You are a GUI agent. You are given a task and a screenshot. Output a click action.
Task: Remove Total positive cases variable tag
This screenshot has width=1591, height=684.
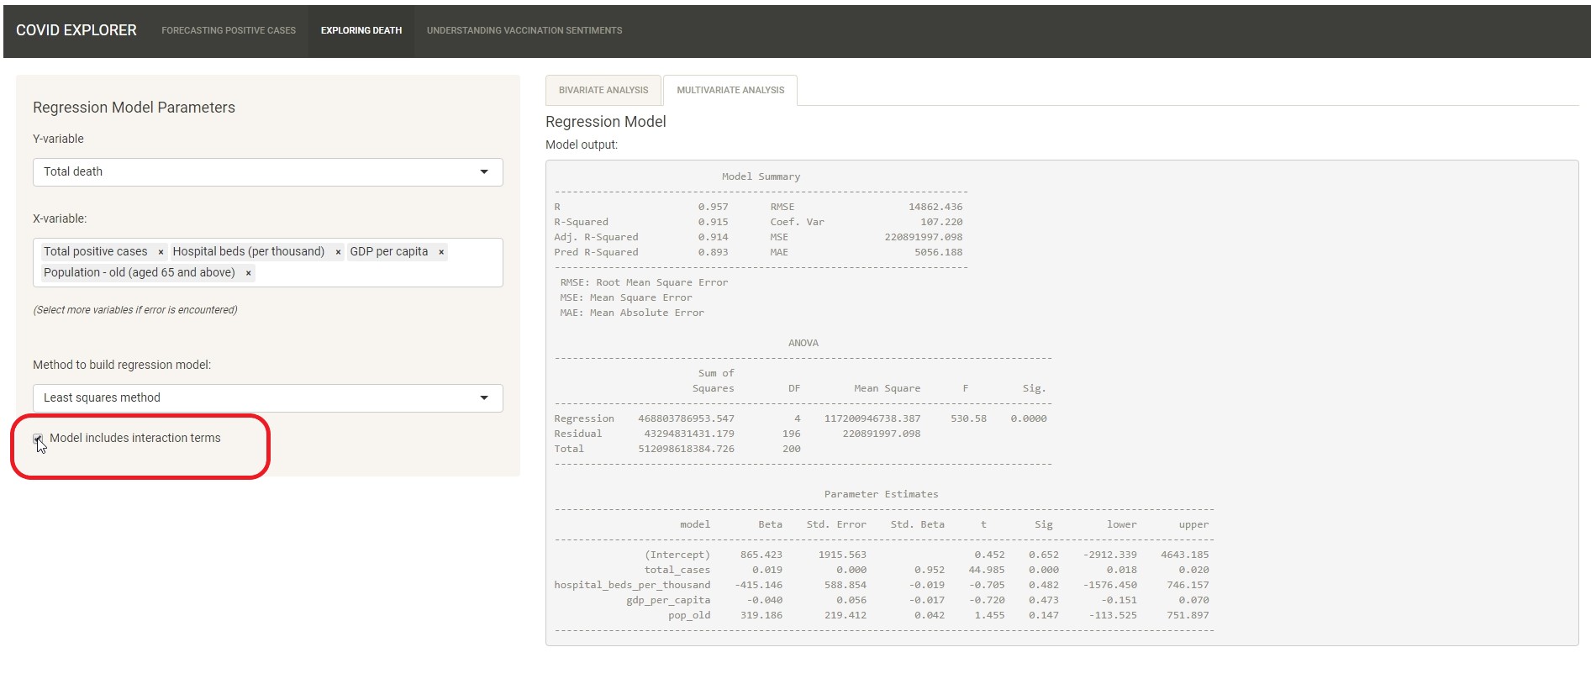tap(161, 252)
